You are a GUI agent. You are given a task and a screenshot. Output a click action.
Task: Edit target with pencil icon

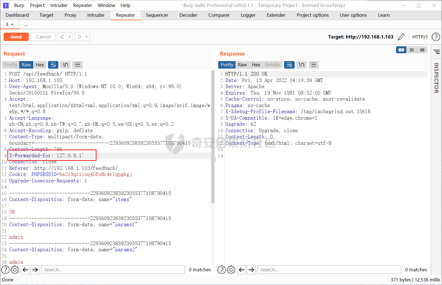click(x=401, y=37)
